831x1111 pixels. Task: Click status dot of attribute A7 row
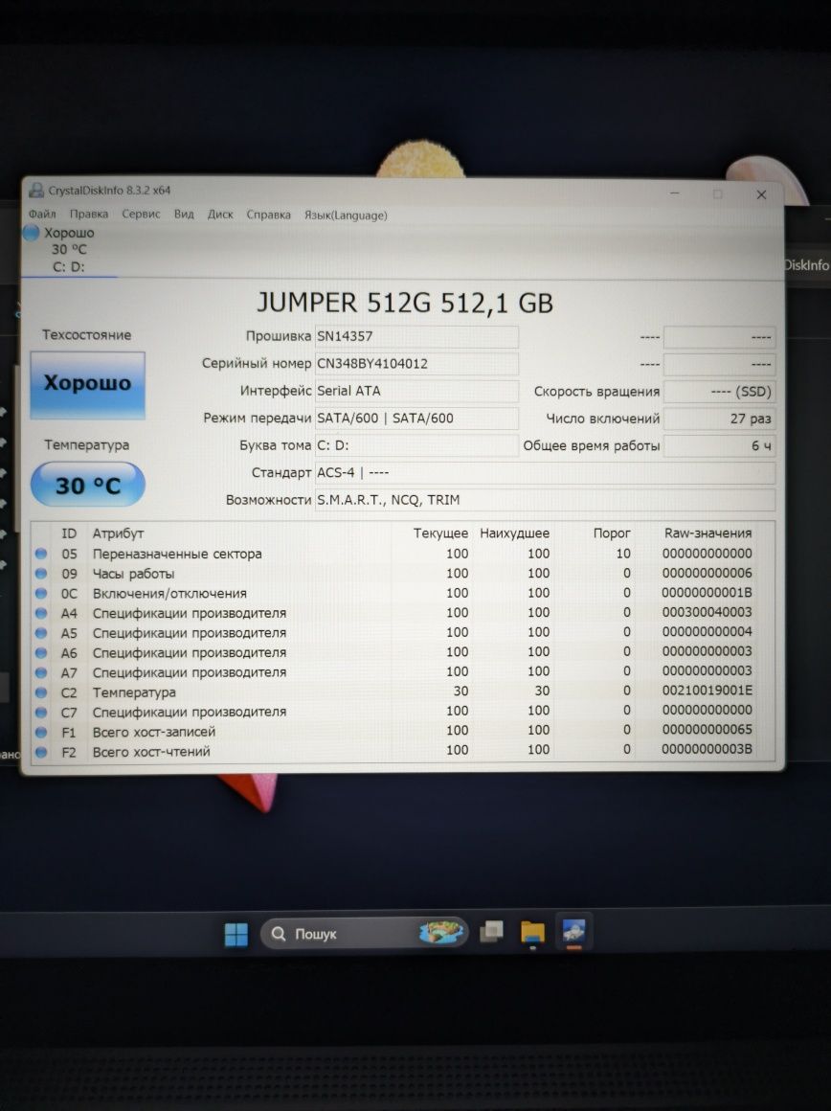coord(41,672)
